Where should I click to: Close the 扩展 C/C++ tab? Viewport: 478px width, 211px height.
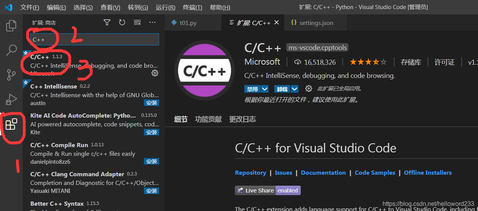click(276, 23)
